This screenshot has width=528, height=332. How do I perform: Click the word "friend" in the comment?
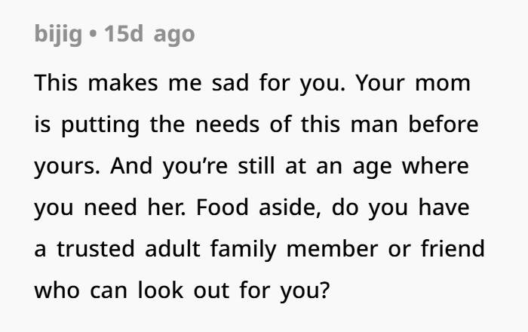coord(454,248)
